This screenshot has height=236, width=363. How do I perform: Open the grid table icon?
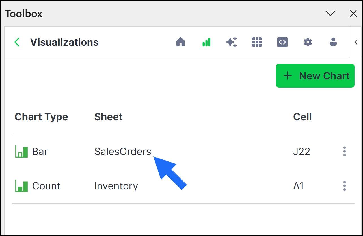point(257,42)
